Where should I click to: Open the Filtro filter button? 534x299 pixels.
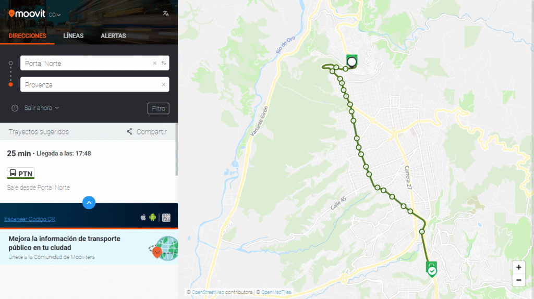[159, 108]
